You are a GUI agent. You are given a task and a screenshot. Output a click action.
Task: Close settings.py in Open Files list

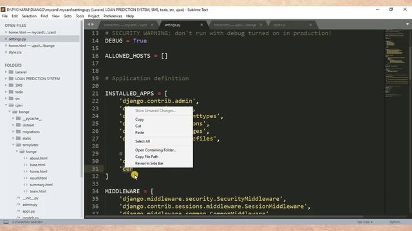click(6, 39)
